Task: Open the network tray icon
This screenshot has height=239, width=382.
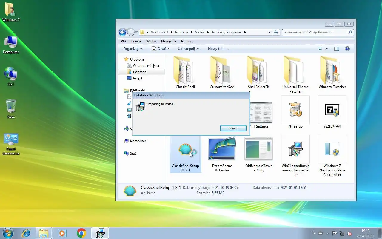Action: point(342,233)
